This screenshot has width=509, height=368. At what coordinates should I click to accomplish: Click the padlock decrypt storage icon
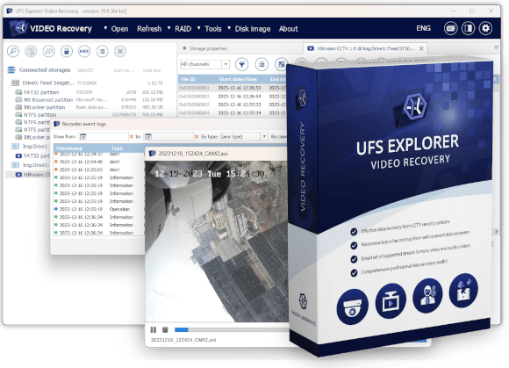[67, 51]
